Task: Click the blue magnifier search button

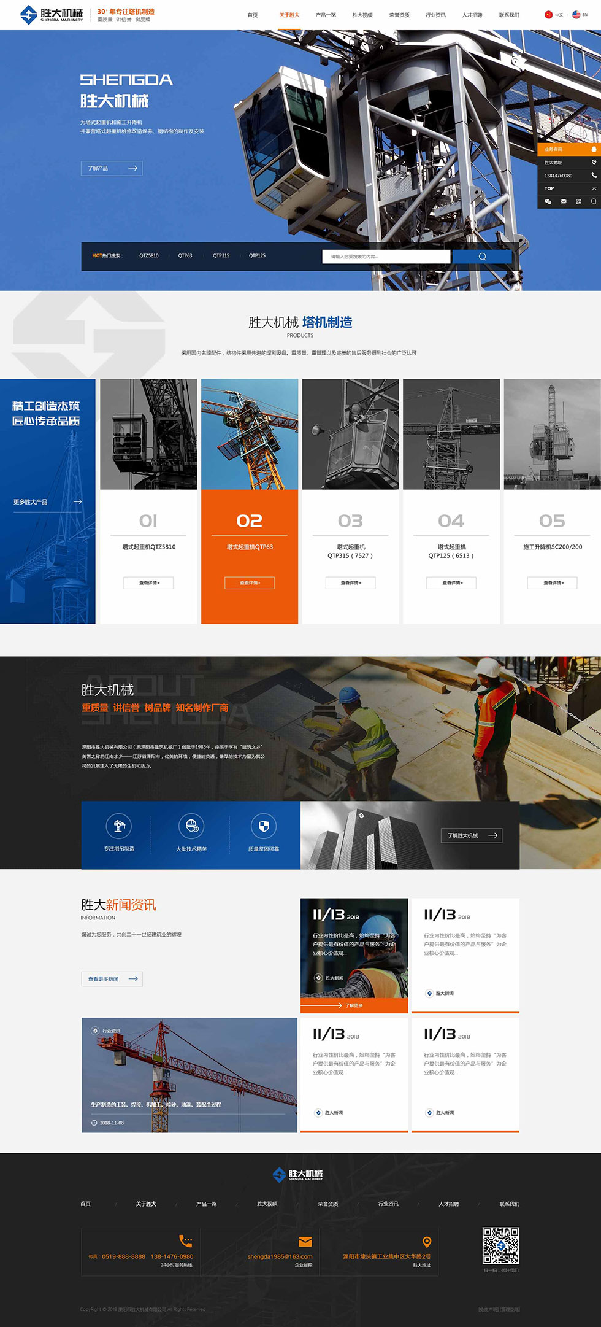Action: [482, 257]
